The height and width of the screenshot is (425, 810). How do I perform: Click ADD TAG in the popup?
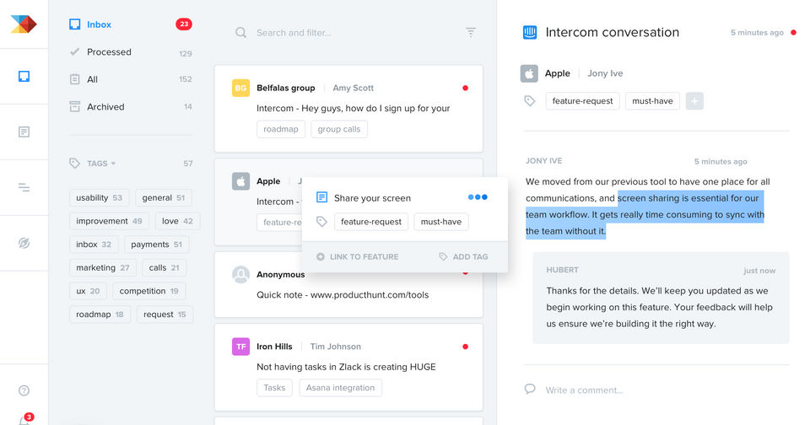(463, 256)
